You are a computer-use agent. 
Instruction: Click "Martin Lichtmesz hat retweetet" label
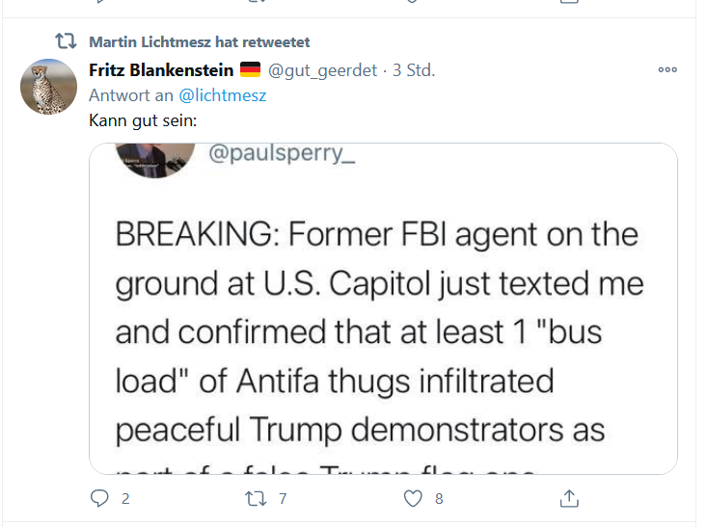pos(199,42)
